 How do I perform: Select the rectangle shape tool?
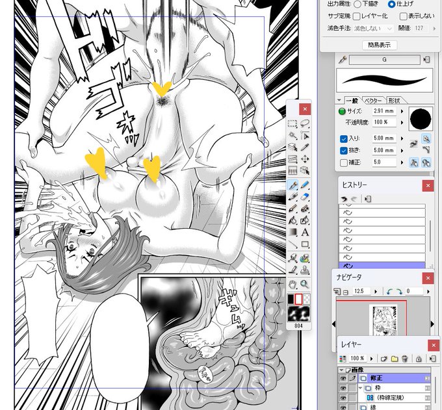305,244
